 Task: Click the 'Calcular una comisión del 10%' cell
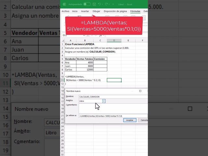97,48
